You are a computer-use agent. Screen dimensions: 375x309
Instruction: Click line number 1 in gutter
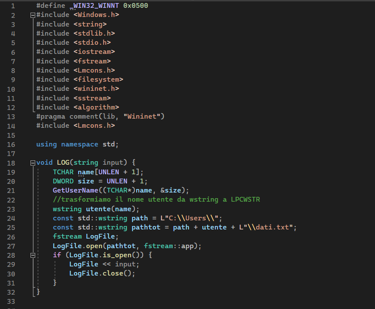13,6
